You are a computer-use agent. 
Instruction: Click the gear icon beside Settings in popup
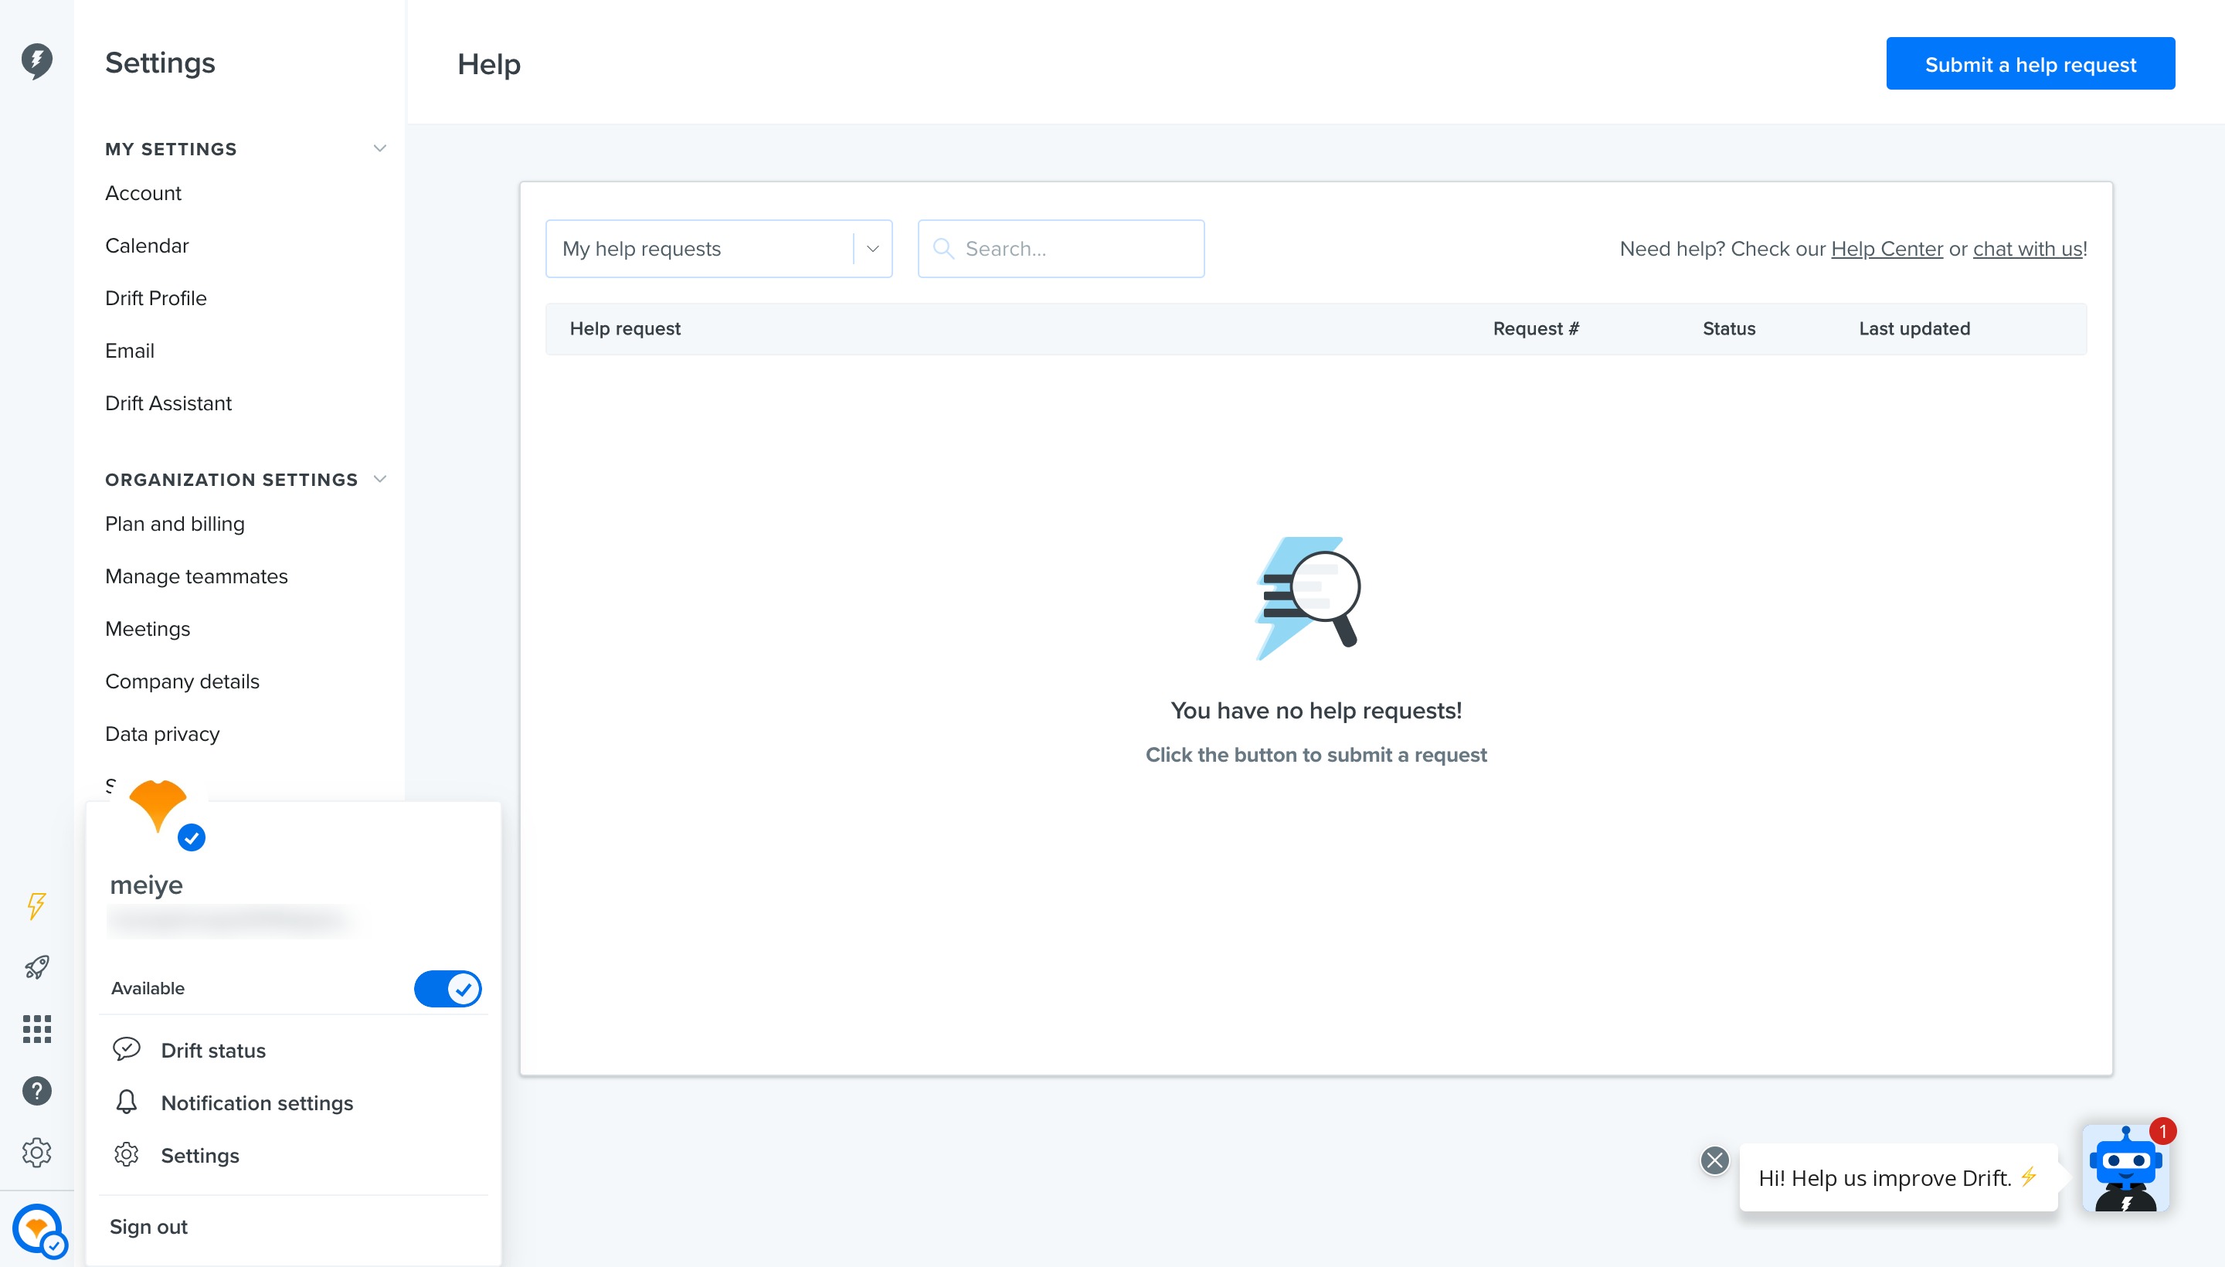[x=126, y=1155]
